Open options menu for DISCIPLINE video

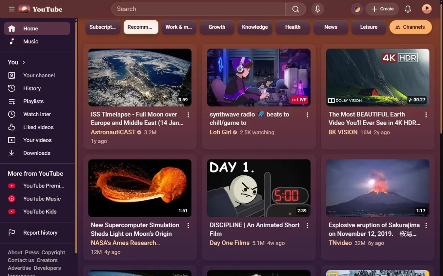click(x=307, y=225)
